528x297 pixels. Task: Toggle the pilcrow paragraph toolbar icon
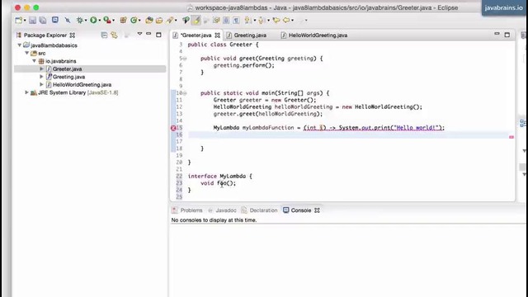coord(237,20)
